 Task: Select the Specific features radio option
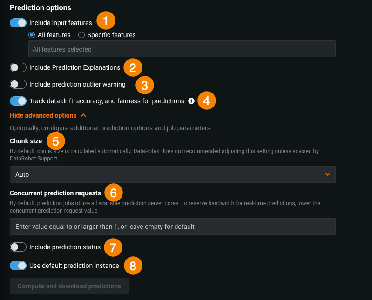81,35
